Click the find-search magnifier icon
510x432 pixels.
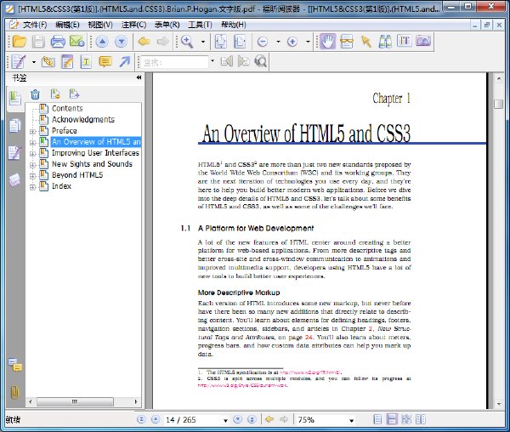(x=261, y=61)
